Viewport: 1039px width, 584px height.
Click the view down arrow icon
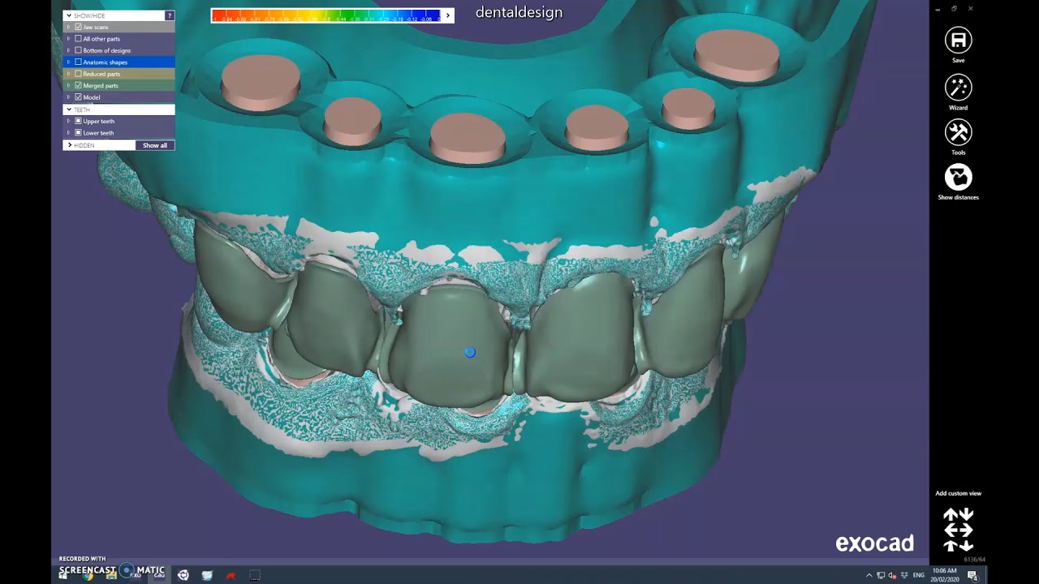[x=966, y=514]
